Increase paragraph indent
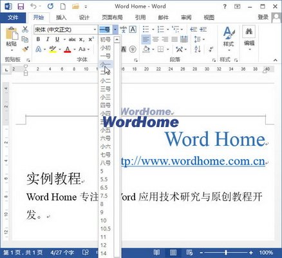 tap(203, 29)
